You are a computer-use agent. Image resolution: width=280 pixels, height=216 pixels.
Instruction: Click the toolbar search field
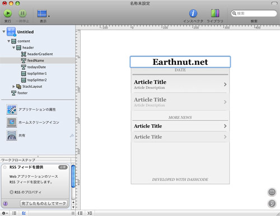click(254, 13)
